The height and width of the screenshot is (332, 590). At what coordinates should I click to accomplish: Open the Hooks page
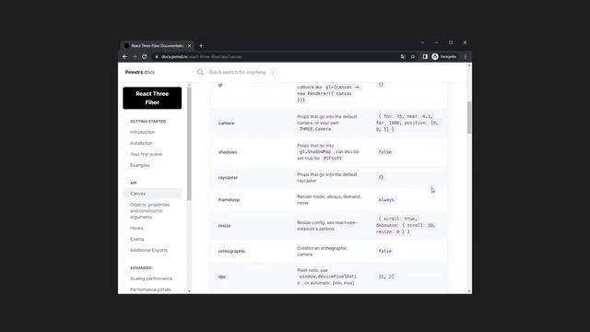pyautogui.click(x=136, y=228)
